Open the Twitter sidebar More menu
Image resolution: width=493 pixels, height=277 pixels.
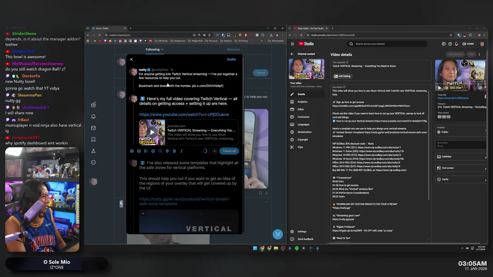[93, 162]
